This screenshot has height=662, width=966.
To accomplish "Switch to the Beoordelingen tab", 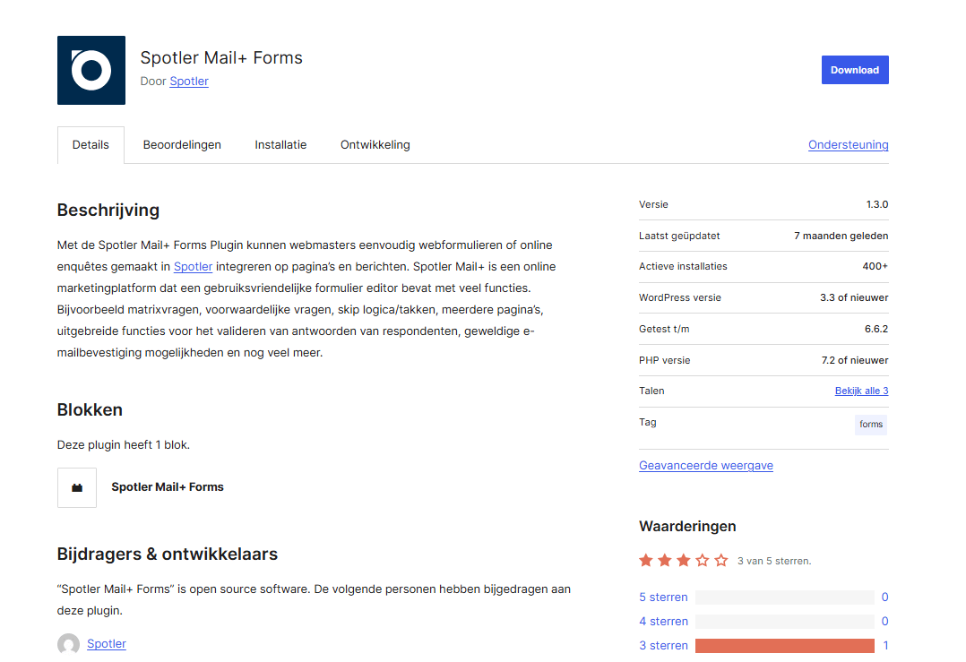I will click(x=182, y=145).
